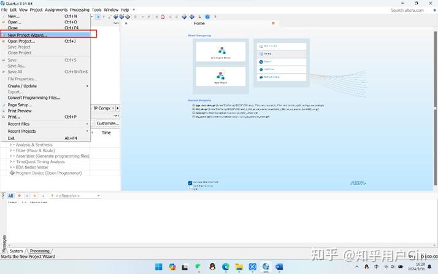Select New Project Wizard in File menu
This screenshot has width=438, height=274.
click(45, 35)
